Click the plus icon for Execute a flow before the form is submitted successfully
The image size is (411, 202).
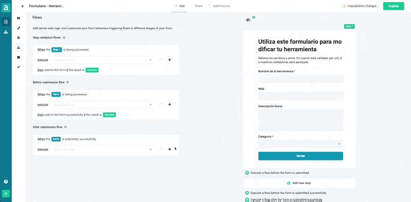point(247,193)
